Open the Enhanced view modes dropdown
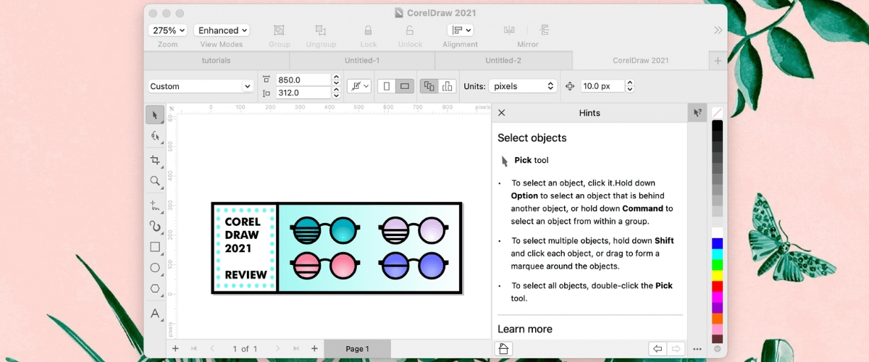869x362 pixels. (222, 30)
